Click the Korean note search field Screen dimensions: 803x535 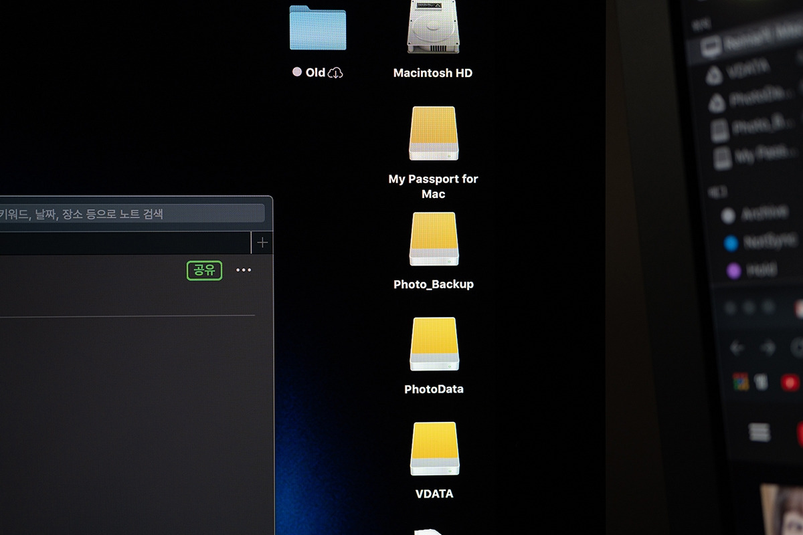pyautogui.click(x=134, y=213)
